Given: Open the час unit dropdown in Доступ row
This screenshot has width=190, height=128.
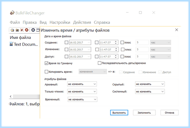Looking at the screenshot, I should (x=161, y=57).
